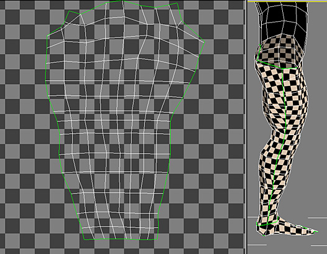Viewport: 327px width, 254px height.
Task: Select the top-center peak vertex of the UV shell
Action: tap(122, 1)
